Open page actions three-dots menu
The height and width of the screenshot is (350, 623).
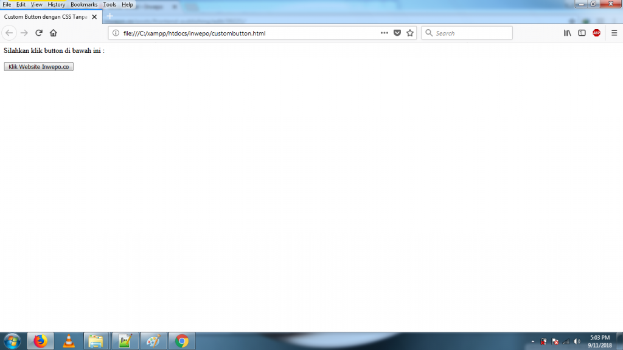click(x=385, y=33)
